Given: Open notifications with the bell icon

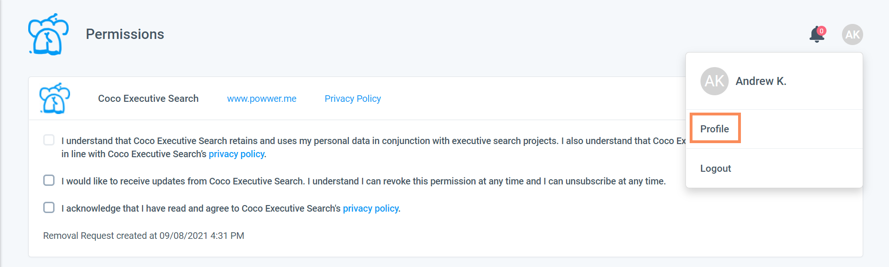Looking at the screenshot, I should (816, 35).
